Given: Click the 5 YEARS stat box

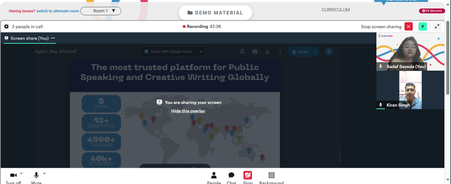Looking at the screenshot, I should [x=101, y=104].
